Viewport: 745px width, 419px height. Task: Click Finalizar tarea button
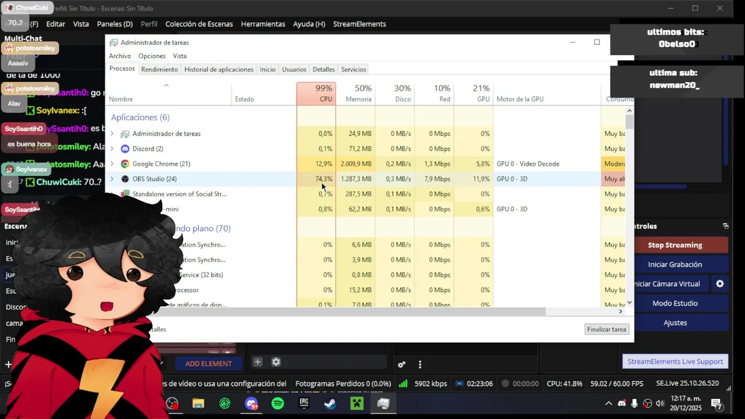[x=606, y=329]
